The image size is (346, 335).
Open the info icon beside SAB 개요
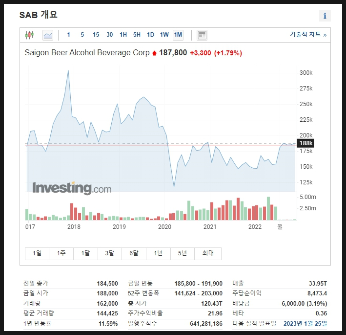point(325,16)
